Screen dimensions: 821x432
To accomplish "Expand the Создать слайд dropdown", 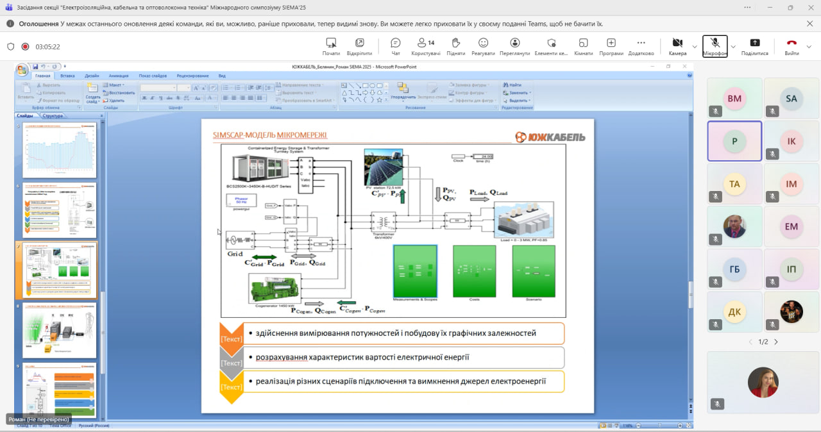I will tap(93, 99).
